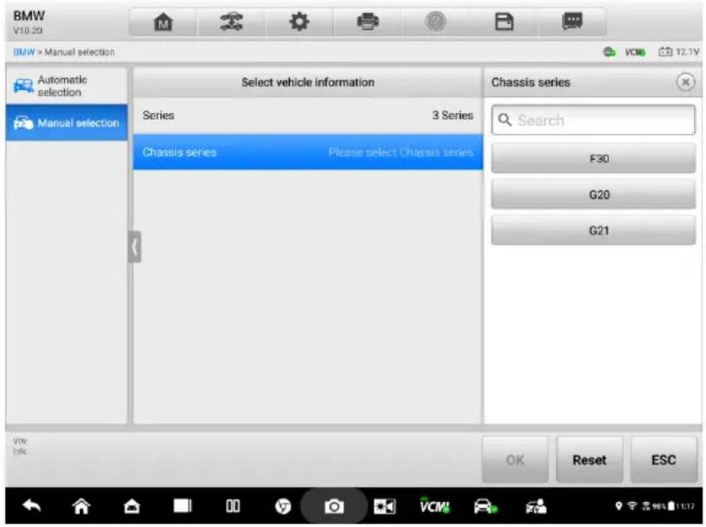706x527 pixels.
Task: Click the location status icon
Action: 619,507
